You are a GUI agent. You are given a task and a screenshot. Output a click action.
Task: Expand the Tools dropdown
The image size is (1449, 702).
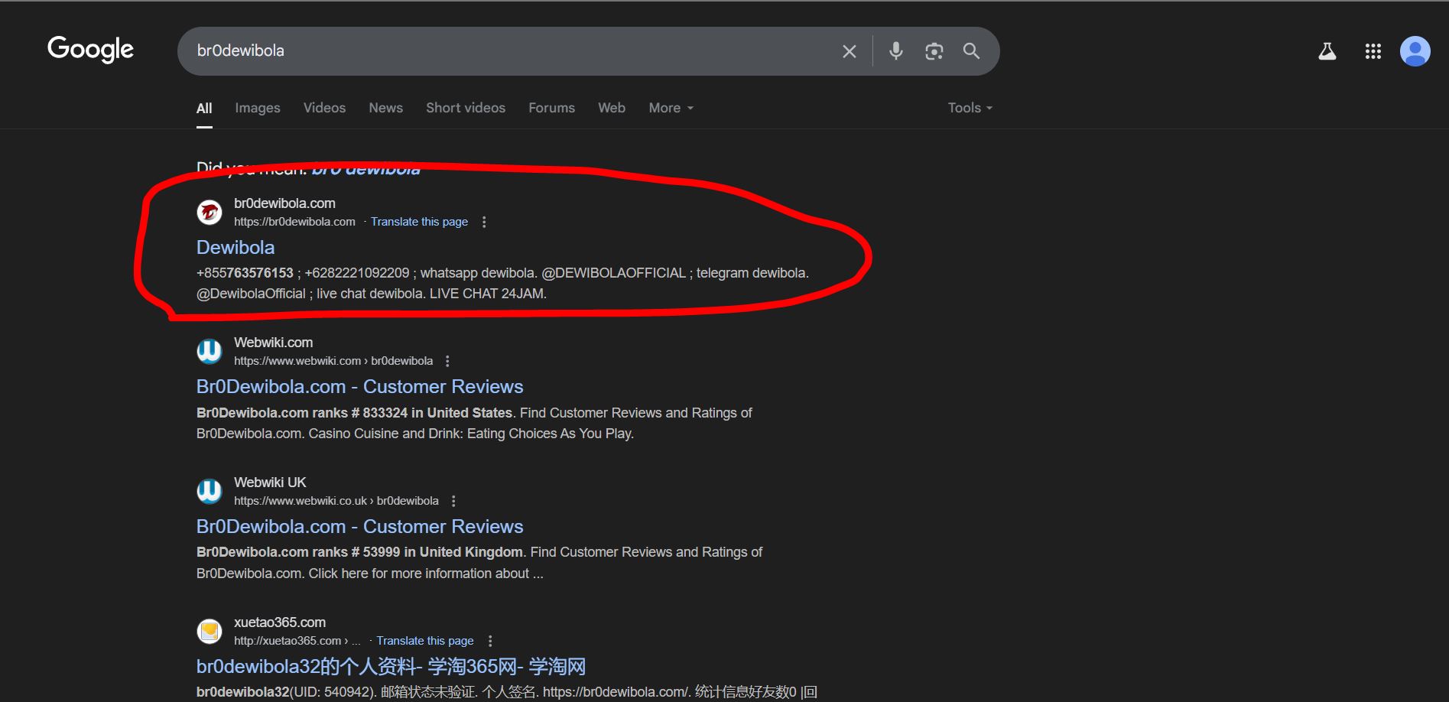pos(970,108)
